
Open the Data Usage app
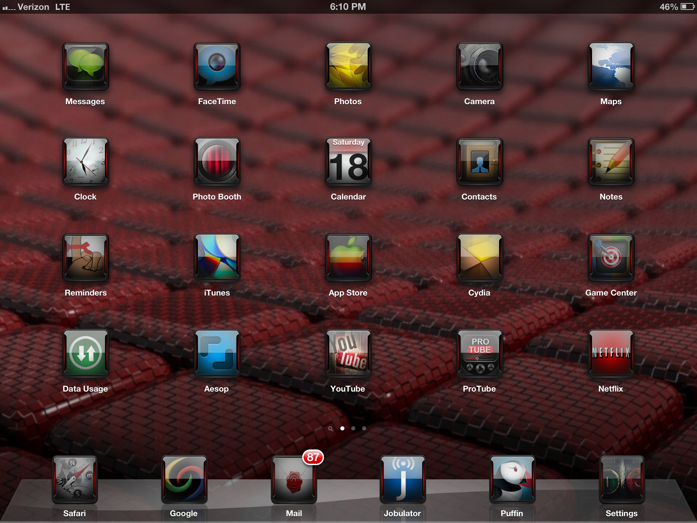coord(85,353)
